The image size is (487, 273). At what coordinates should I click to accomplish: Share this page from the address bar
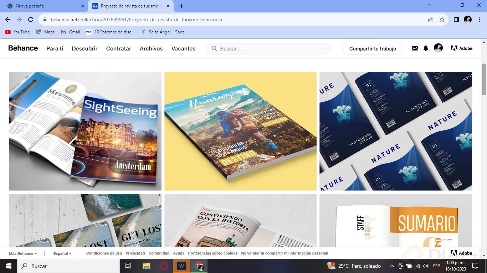tap(431, 20)
